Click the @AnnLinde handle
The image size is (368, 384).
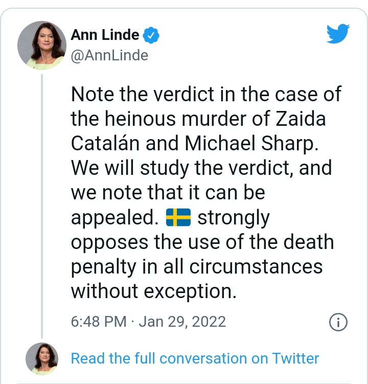(x=109, y=55)
